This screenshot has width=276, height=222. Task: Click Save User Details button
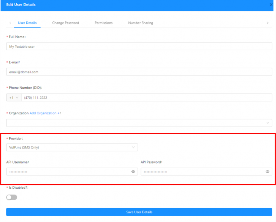[139, 212]
